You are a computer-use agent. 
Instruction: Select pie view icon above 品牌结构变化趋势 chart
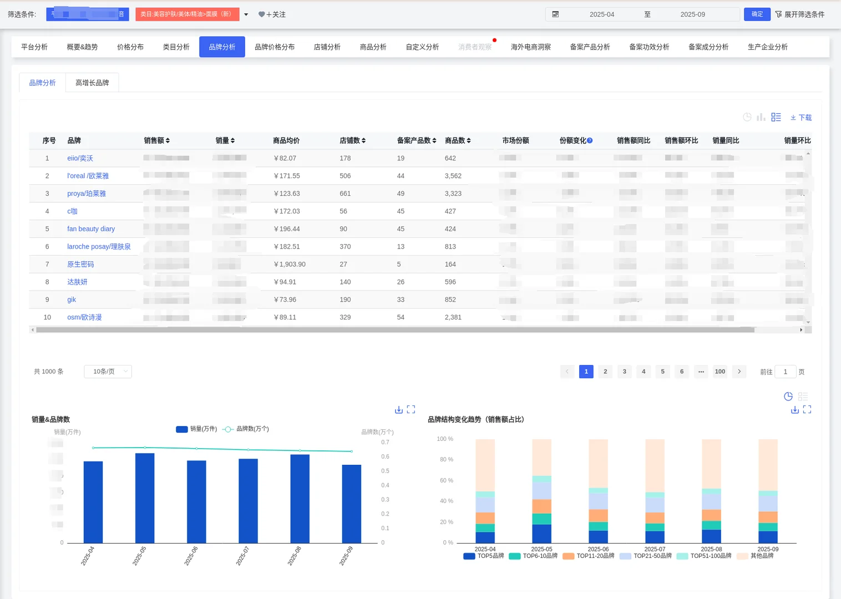coord(788,397)
